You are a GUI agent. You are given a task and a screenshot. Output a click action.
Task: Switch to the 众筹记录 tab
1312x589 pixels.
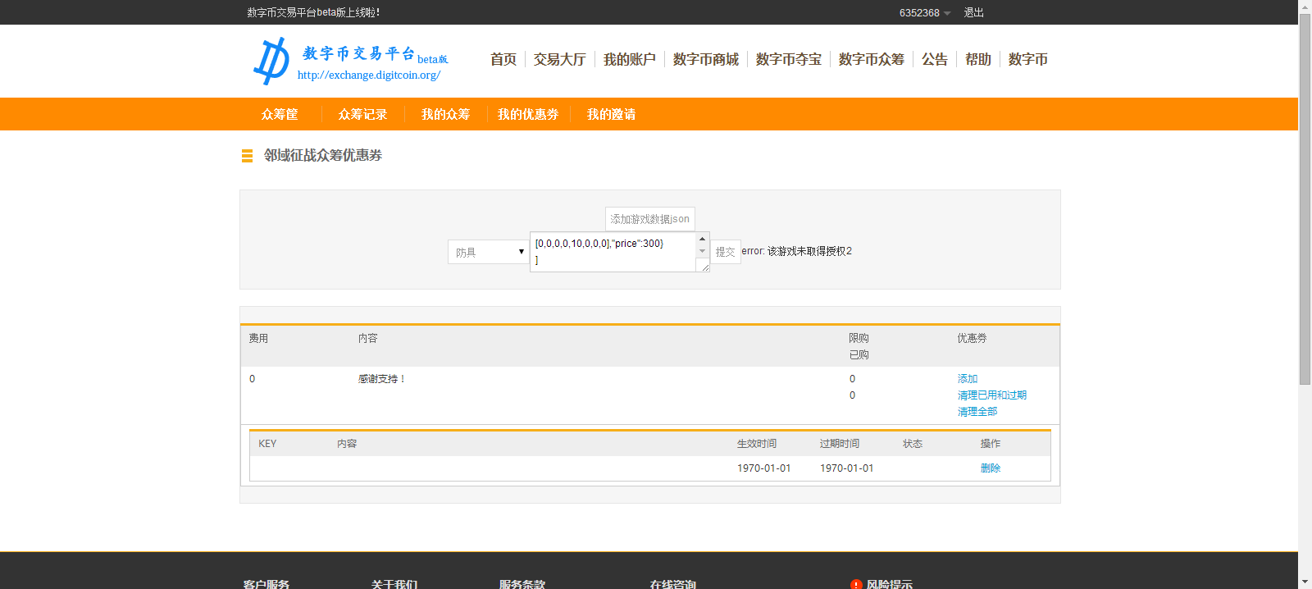click(362, 114)
